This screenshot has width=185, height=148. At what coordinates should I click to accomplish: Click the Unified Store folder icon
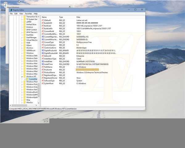[24, 24]
